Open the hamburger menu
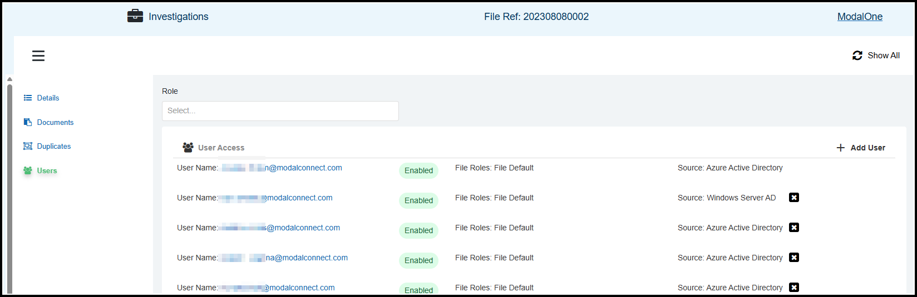The height and width of the screenshot is (297, 917). (x=38, y=56)
